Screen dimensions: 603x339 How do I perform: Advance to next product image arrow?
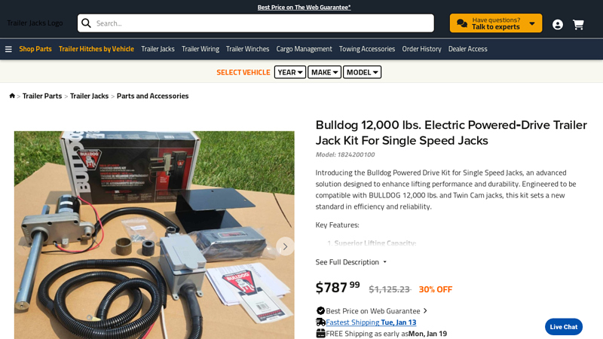(x=285, y=246)
